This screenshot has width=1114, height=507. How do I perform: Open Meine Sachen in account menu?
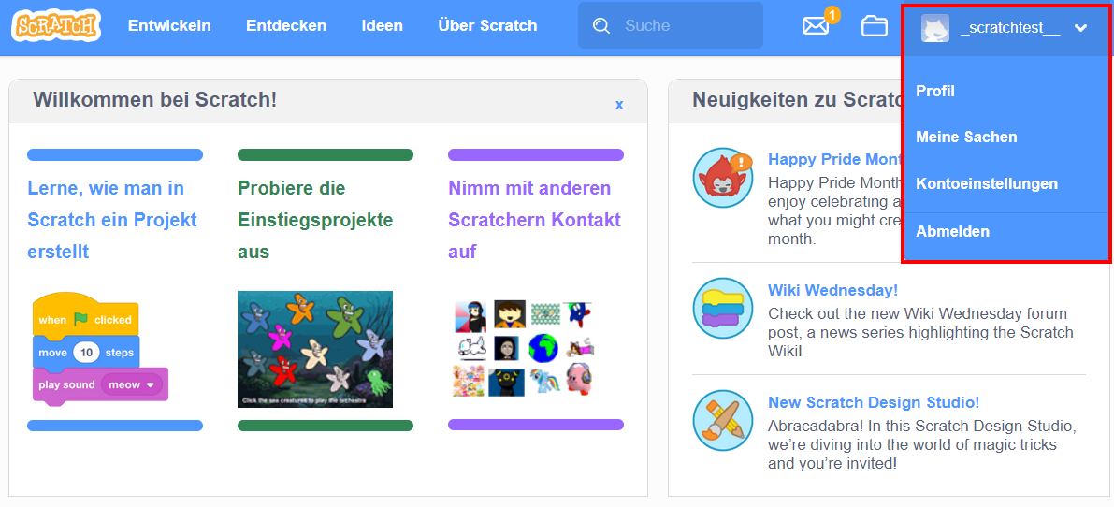[966, 137]
